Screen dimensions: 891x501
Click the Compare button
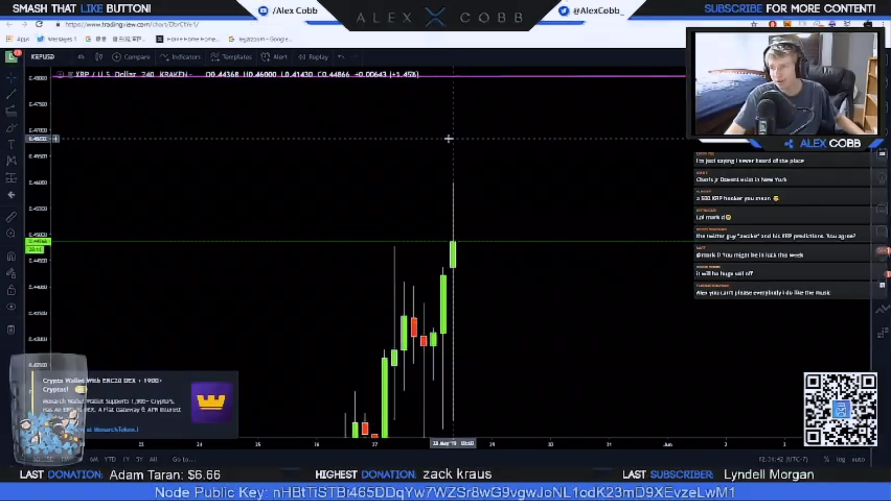131,57
